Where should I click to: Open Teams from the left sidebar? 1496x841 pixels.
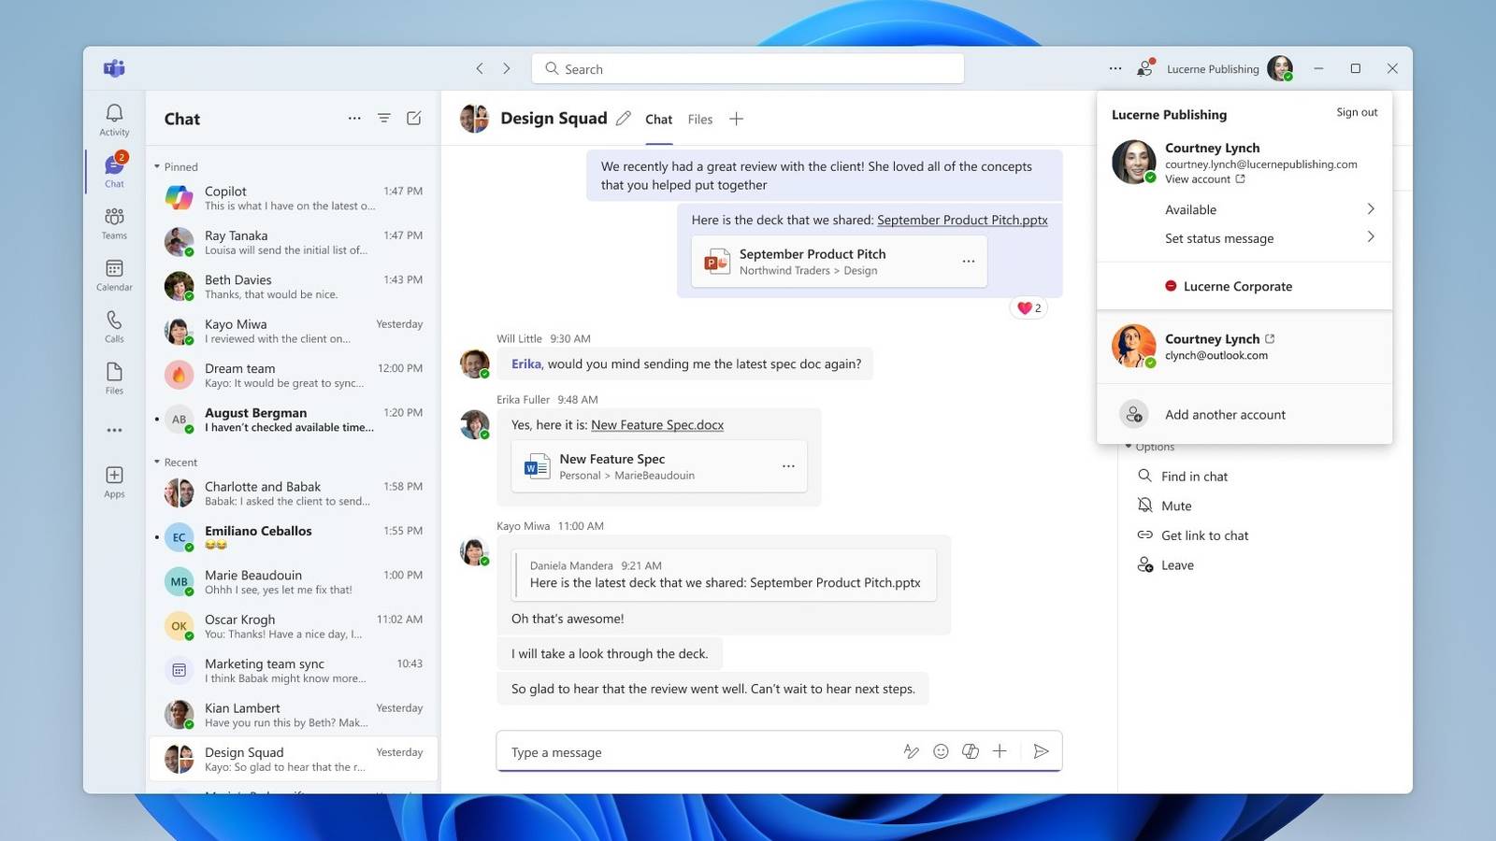(x=113, y=222)
